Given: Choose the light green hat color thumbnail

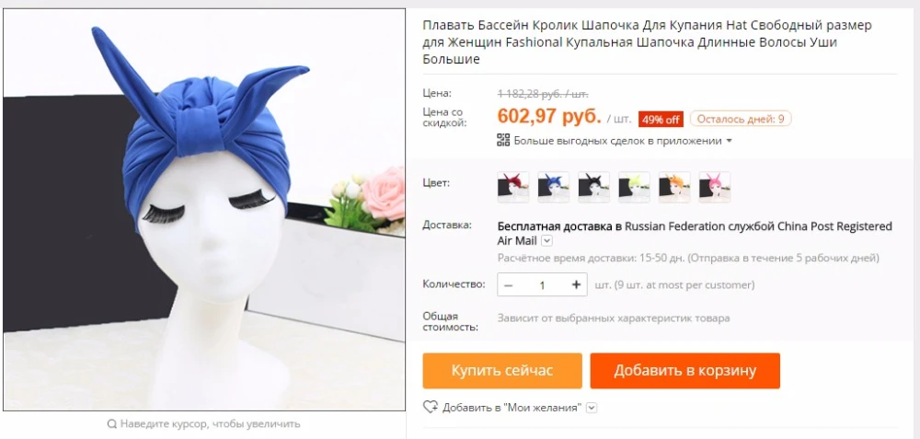Looking at the screenshot, I should click(x=634, y=187).
